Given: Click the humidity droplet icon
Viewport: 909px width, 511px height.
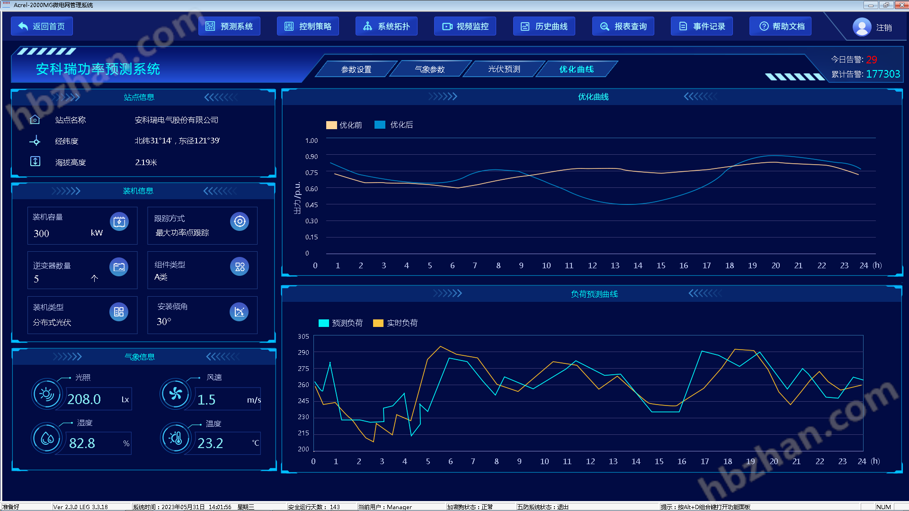Looking at the screenshot, I should point(46,438).
